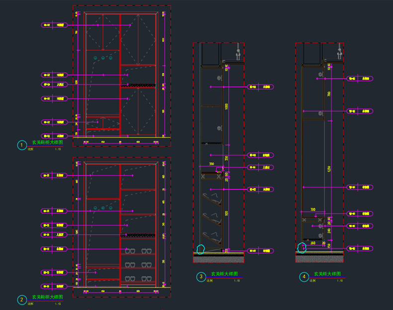Click the 920 dimension text in detail 3

coord(226,213)
